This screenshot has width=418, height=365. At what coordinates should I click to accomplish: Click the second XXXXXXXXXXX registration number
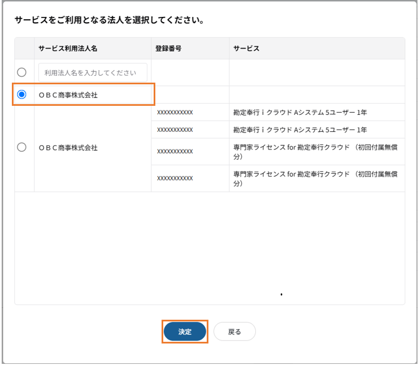tap(175, 130)
